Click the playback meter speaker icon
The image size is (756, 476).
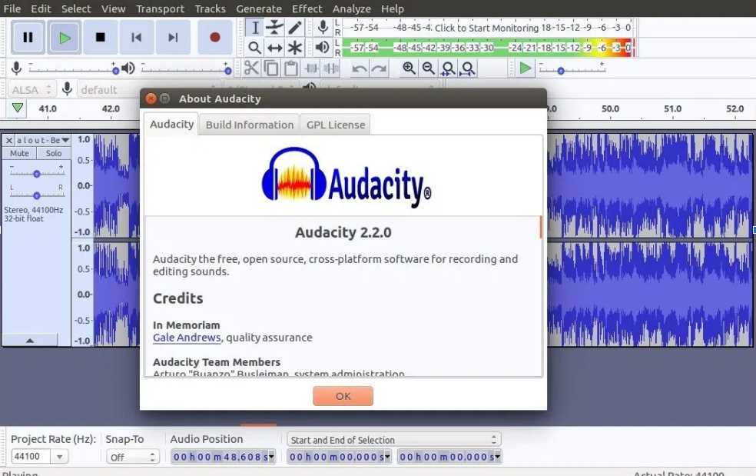coord(322,48)
